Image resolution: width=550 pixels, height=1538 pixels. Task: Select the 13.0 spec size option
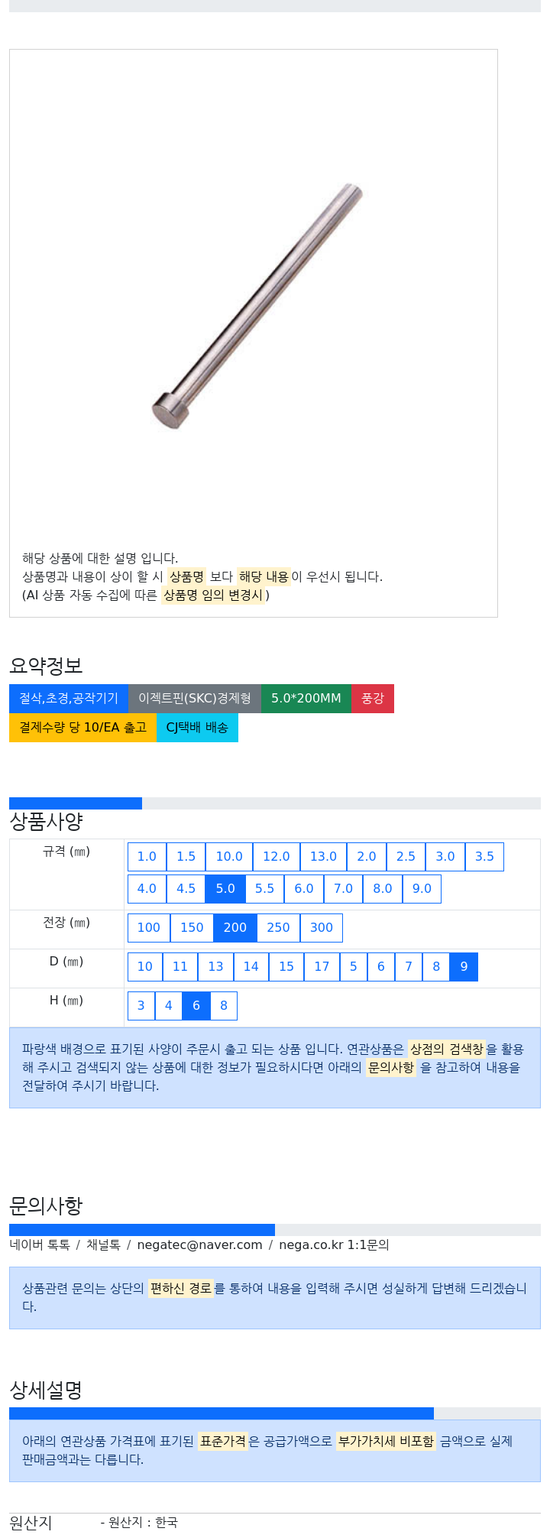click(323, 857)
